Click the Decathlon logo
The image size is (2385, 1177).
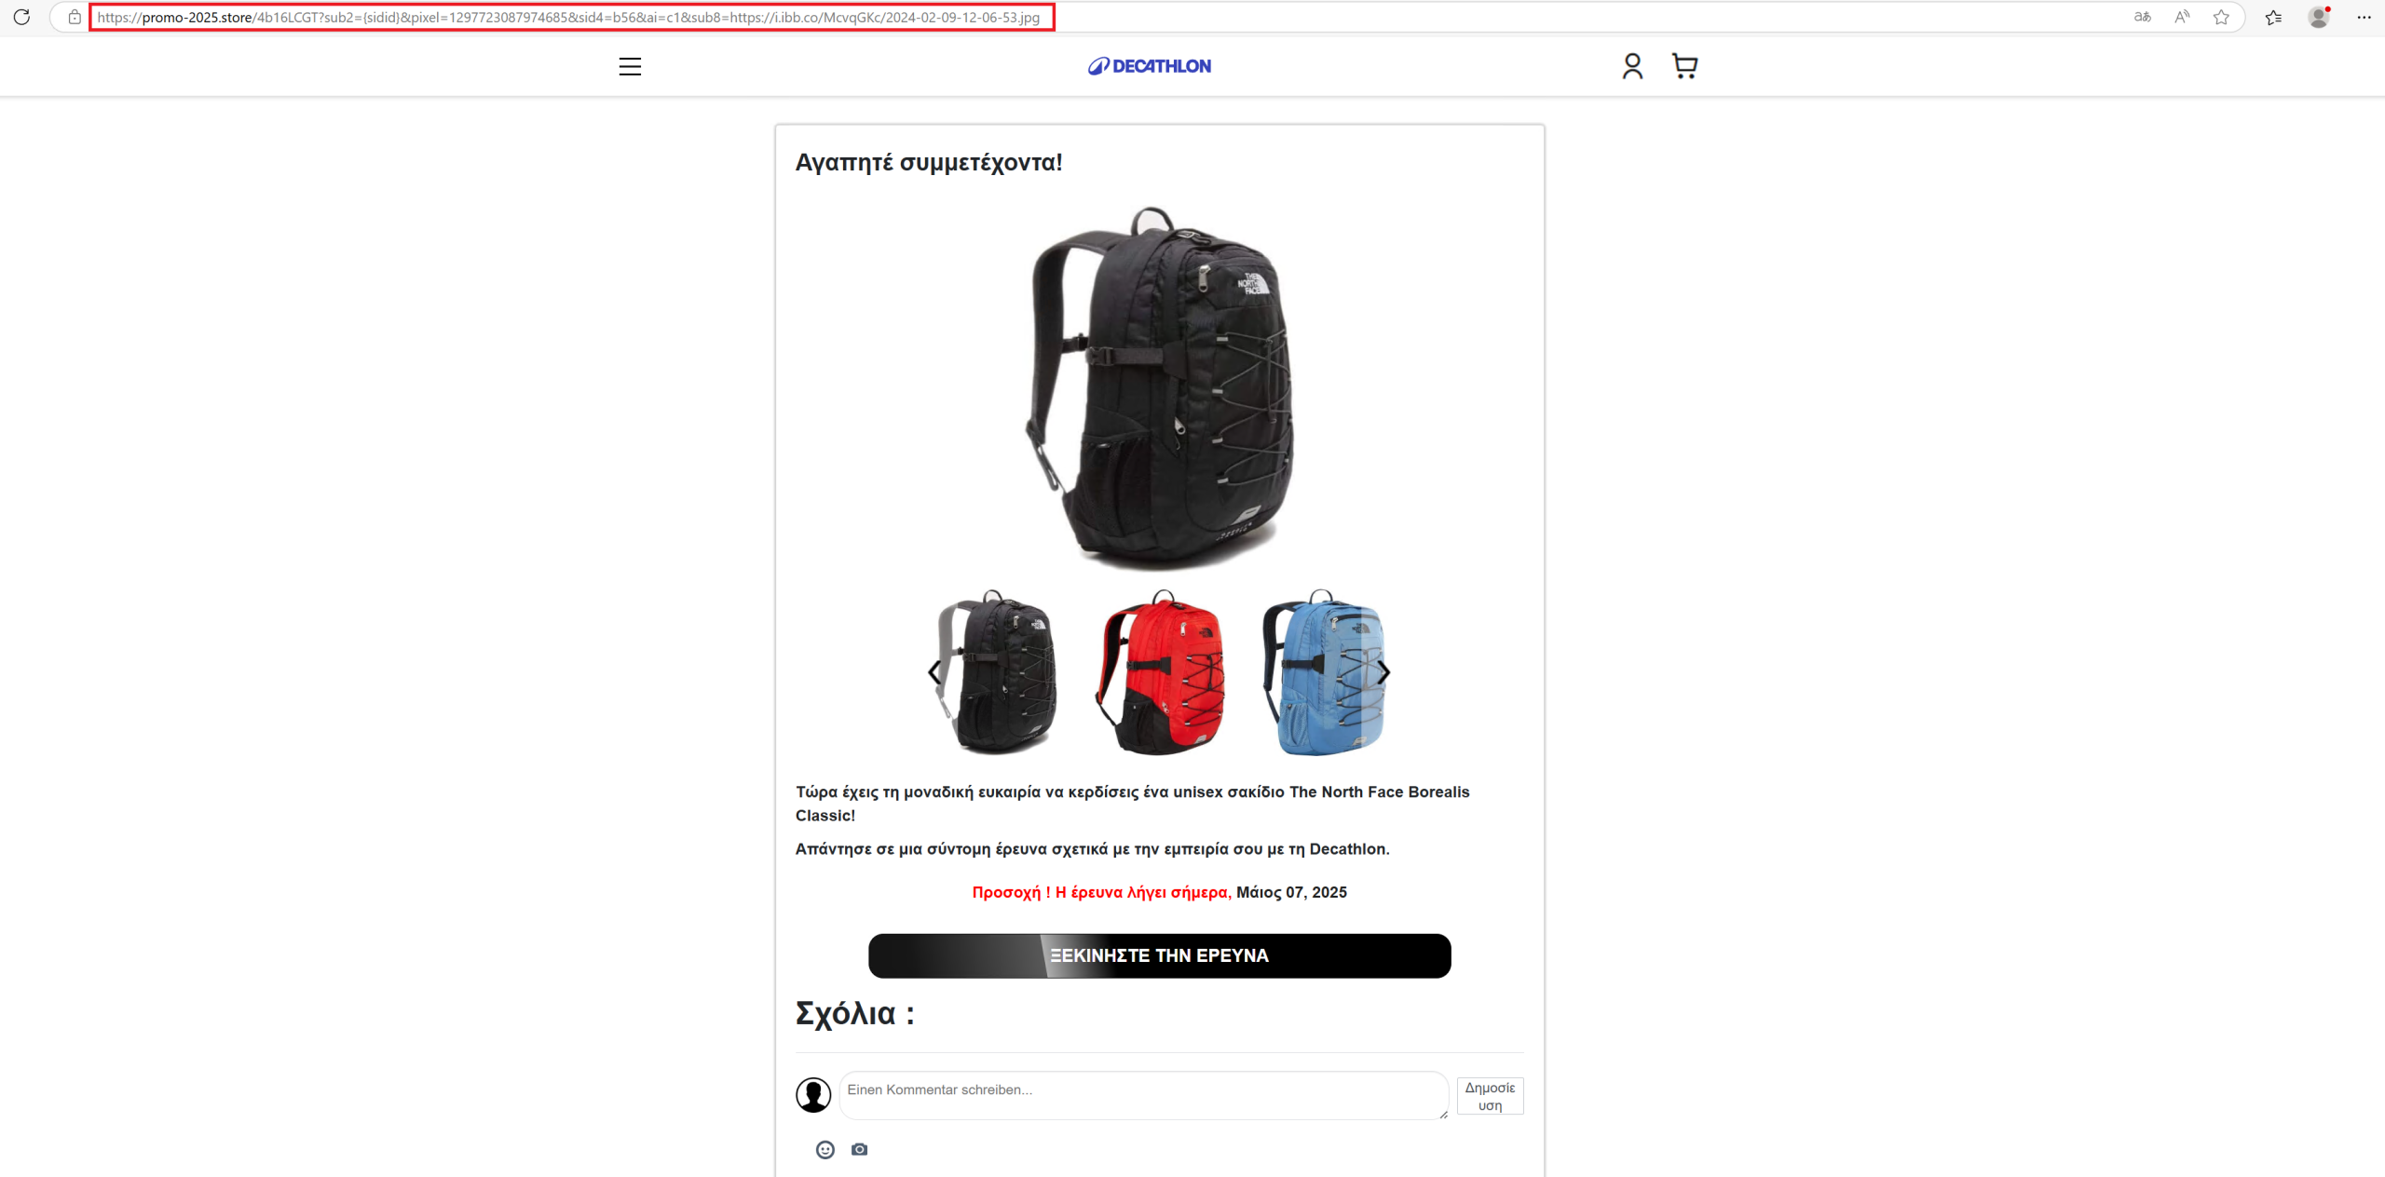[x=1150, y=66]
